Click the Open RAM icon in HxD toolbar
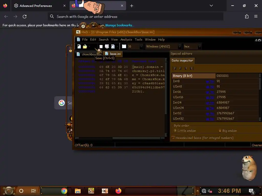Screen dimensions: 262x196 101,46
